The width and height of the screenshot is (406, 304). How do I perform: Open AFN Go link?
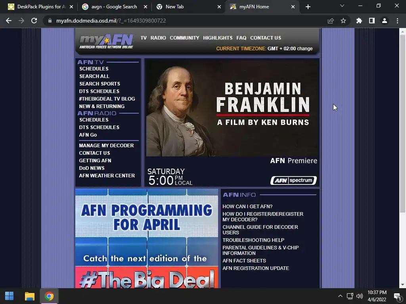point(88,135)
